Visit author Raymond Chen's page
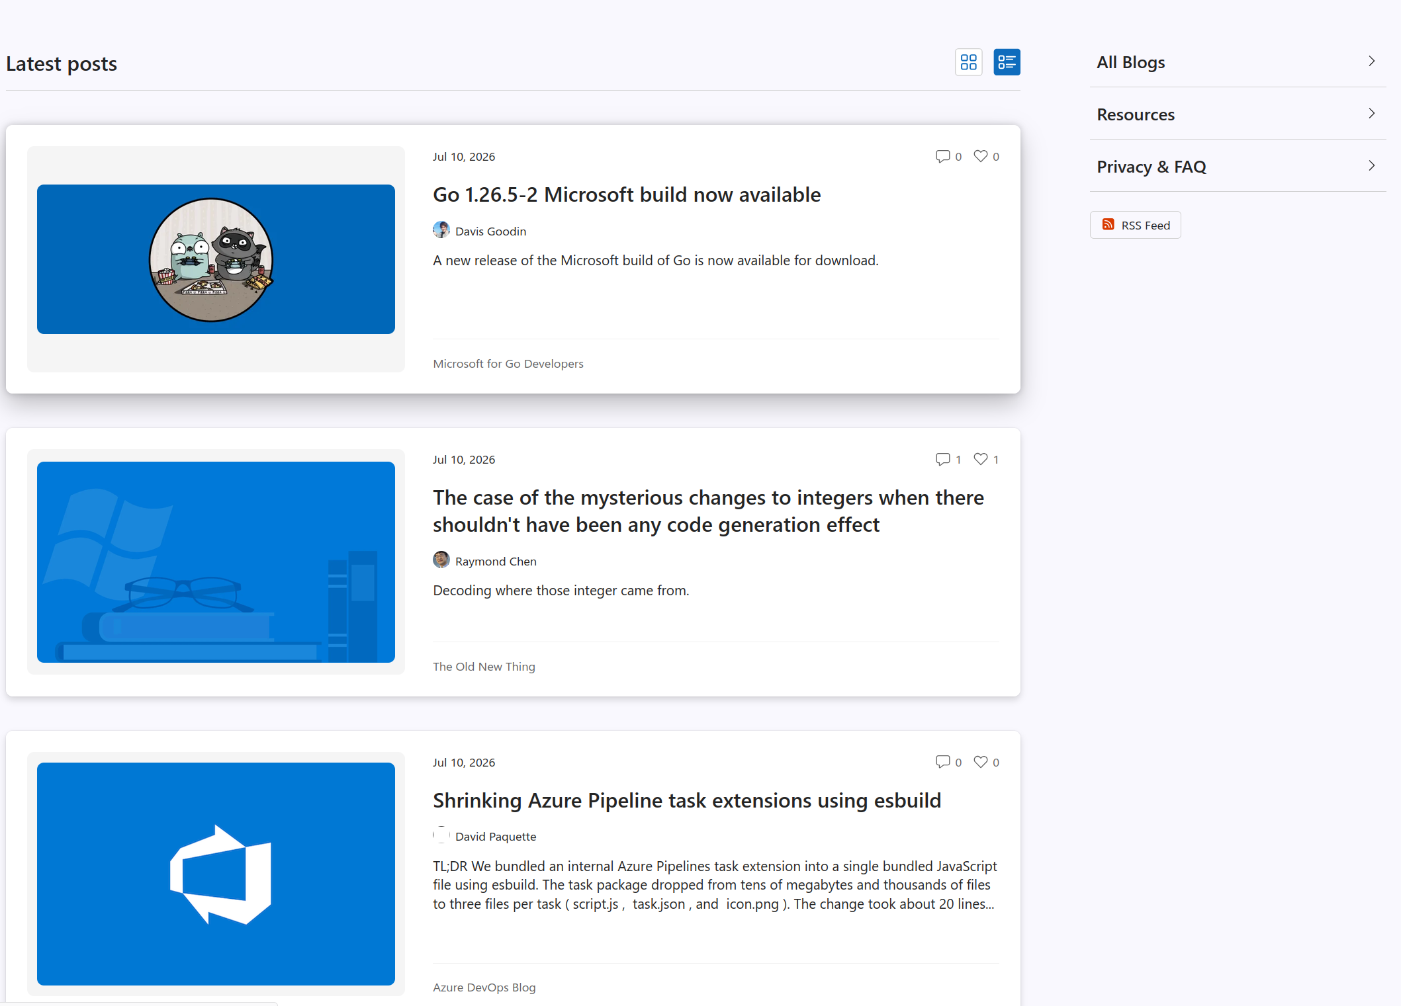The width and height of the screenshot is (1401, 1006). (x=496, y=562)
